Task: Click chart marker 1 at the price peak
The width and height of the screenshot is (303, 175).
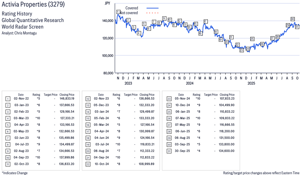Action: point(118,12)
